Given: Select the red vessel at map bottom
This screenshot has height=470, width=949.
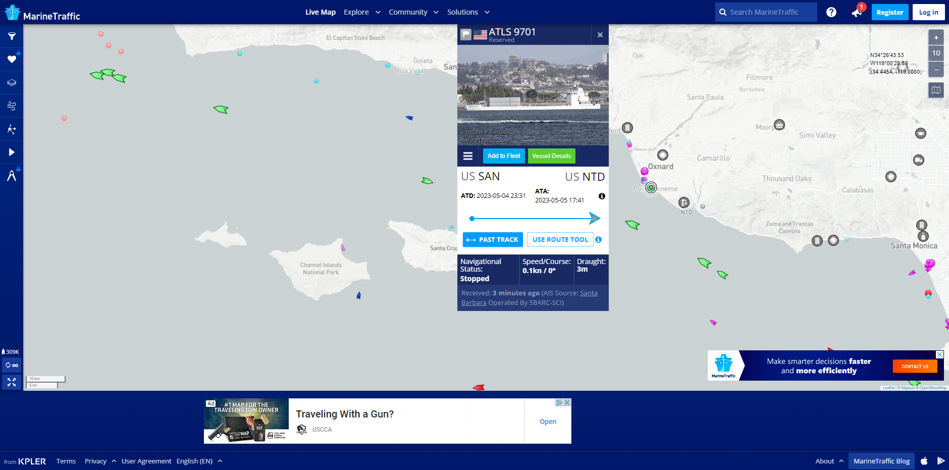Looking at the screenshot, I should [479, 388].
